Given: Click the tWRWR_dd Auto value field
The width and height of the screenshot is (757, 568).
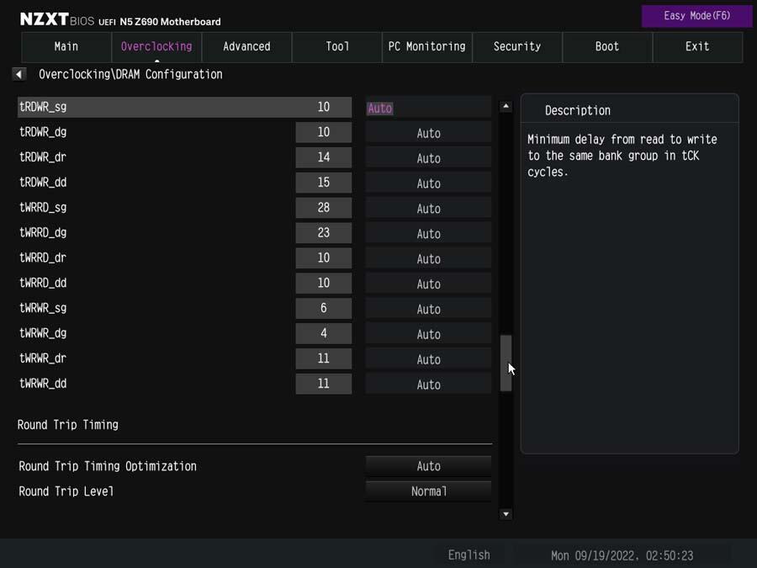Looking at the screenshot, I should pyautogui.click(x=428, y=384).
